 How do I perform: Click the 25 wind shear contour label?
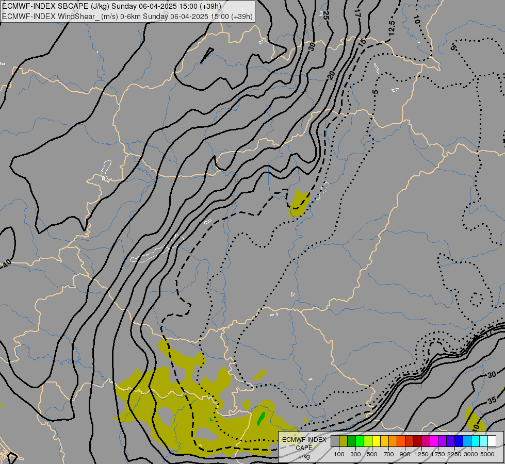[x=325, y=15]
